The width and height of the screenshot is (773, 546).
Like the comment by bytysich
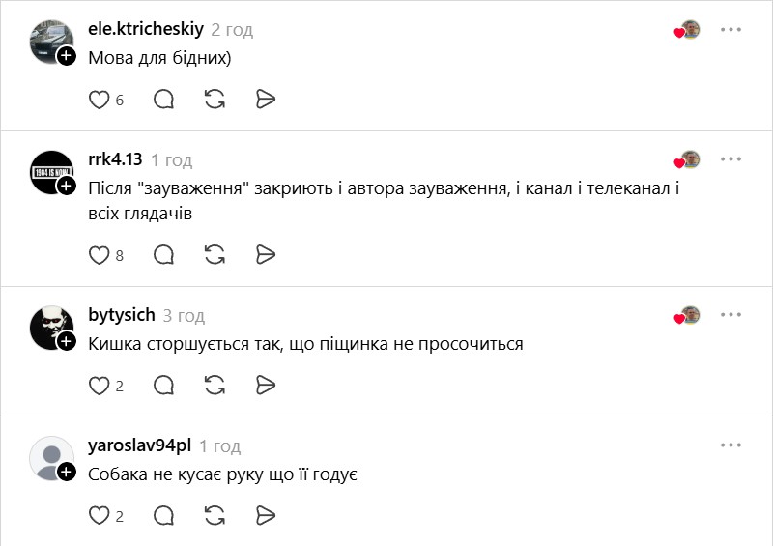coord(100,385)
